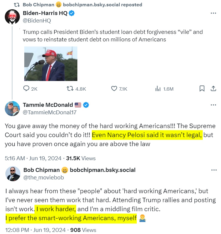Image resolution: width=221 pixels, height=234 pixels.
Task: Bookmark the Biden-Harris HQ post
Action: pos(202,88)
